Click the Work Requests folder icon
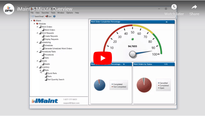 point(40,33)
